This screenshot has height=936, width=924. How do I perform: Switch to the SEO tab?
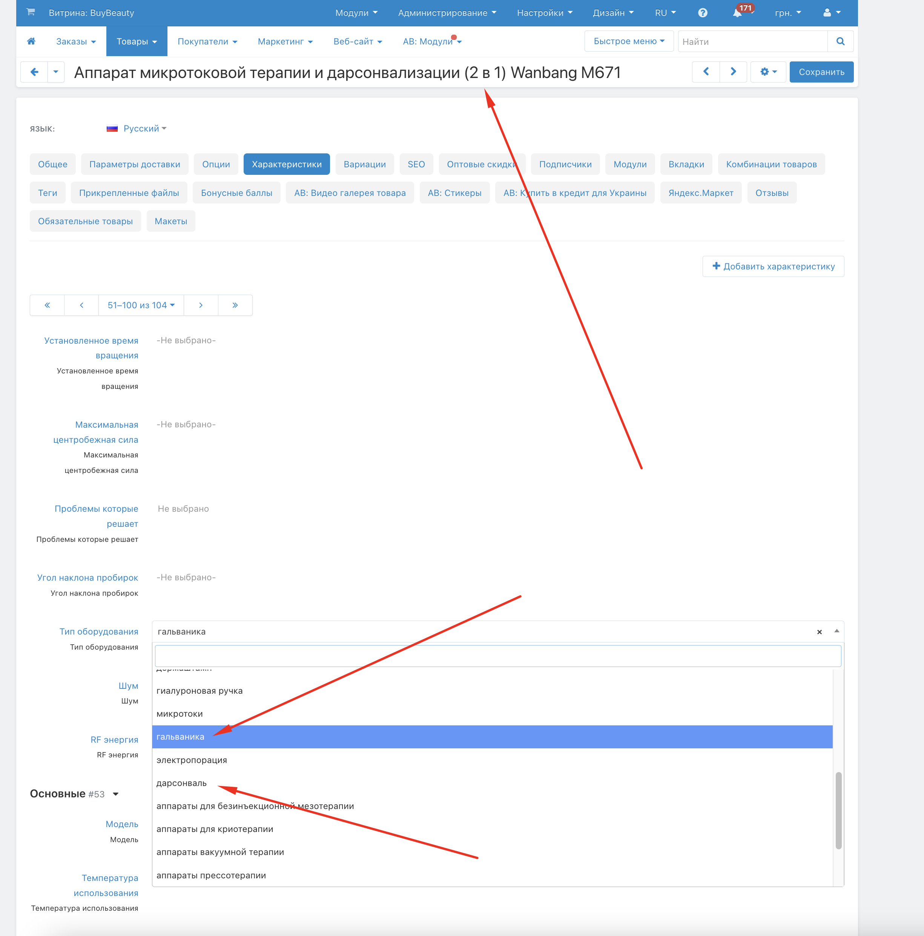(x=416, y=164)
